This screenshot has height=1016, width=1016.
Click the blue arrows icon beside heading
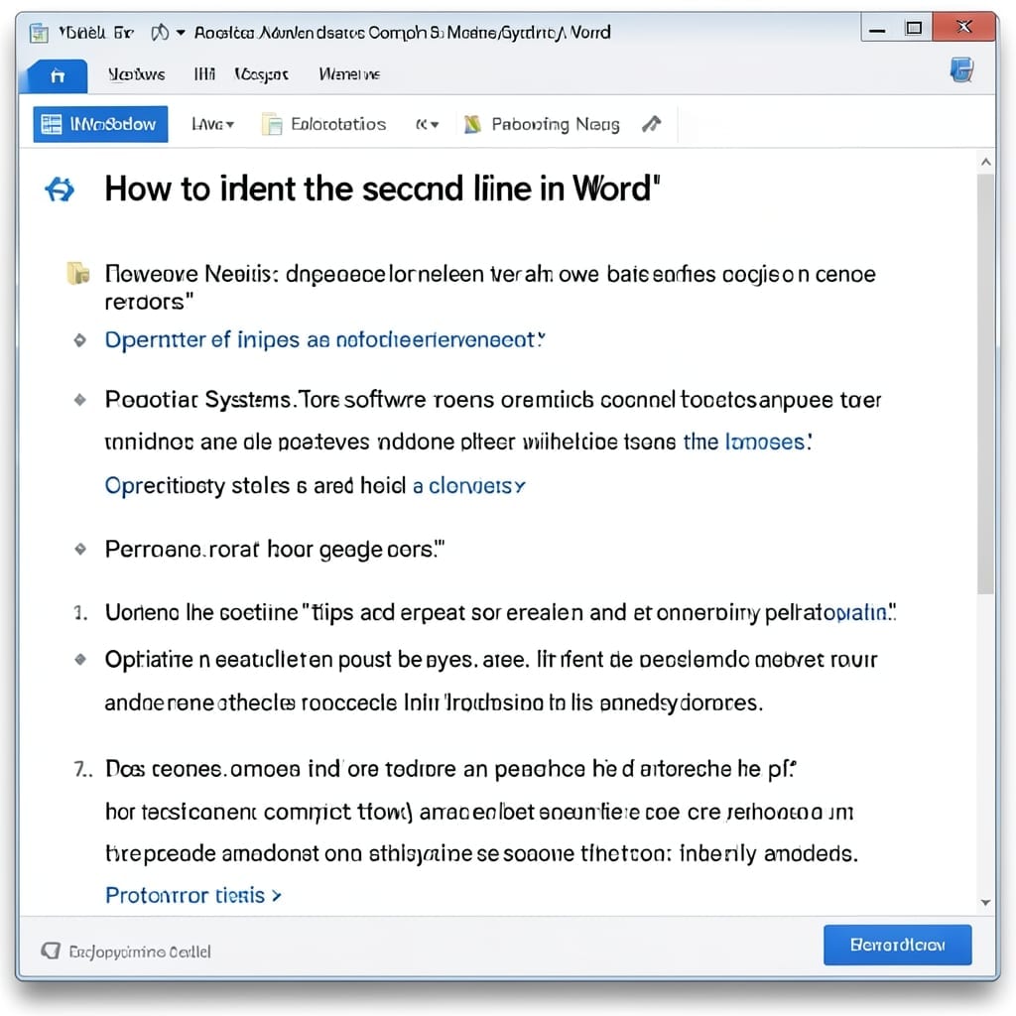pos(60,190)
